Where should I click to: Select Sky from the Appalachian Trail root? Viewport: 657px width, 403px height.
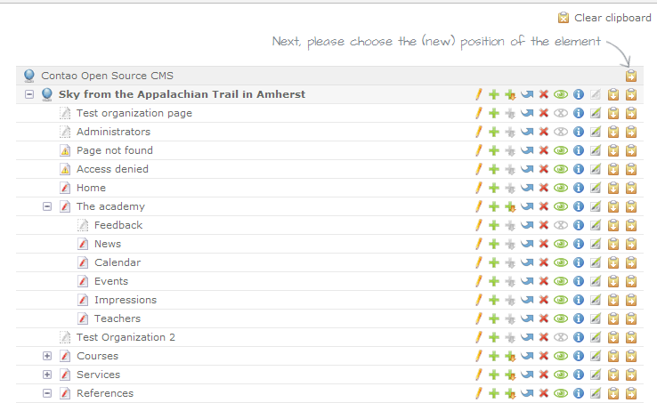coord(182,94)
